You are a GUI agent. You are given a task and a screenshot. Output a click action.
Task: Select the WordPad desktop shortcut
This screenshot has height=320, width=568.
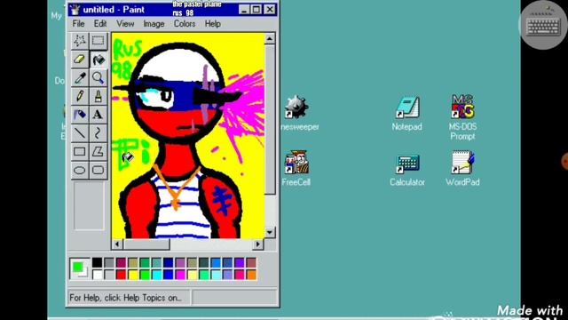point(462,168)
